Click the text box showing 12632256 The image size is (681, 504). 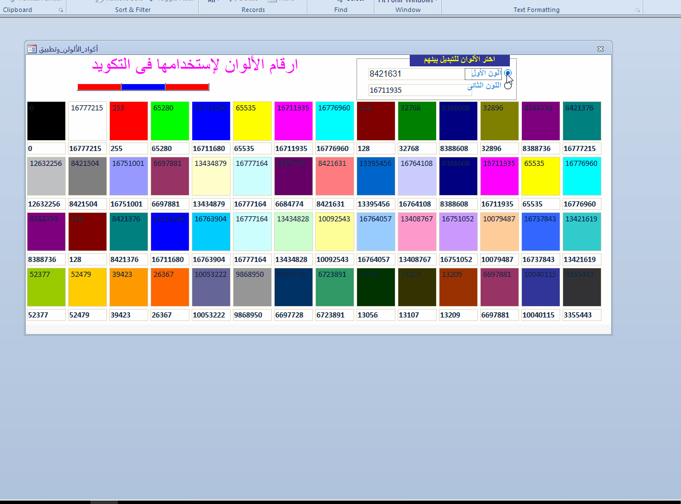(x=46, y=204)
